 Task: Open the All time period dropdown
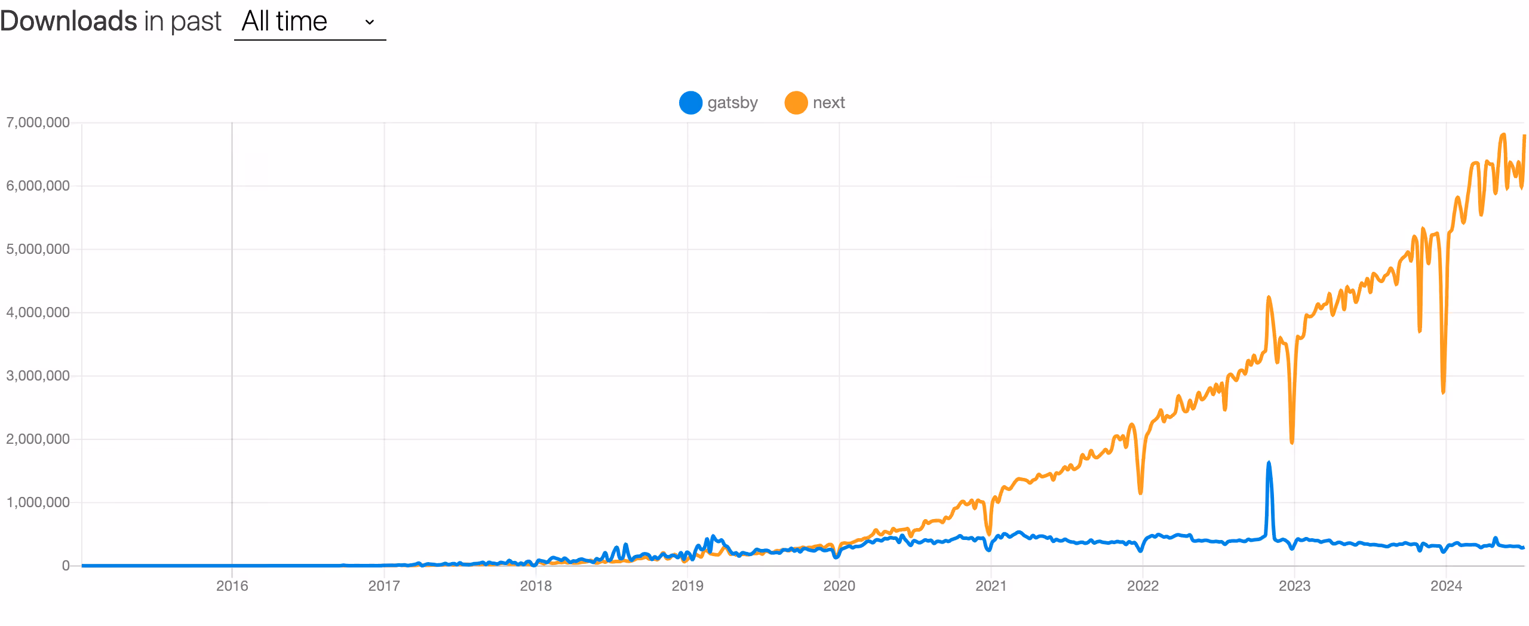(309, 22)
